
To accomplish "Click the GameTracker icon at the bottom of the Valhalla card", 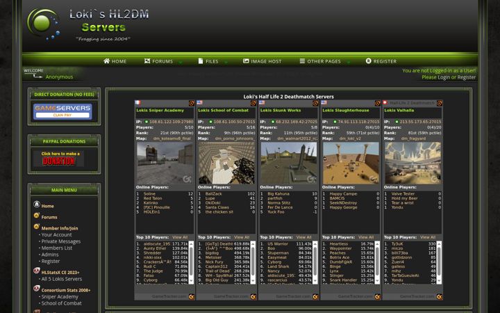I will point(440,297).
